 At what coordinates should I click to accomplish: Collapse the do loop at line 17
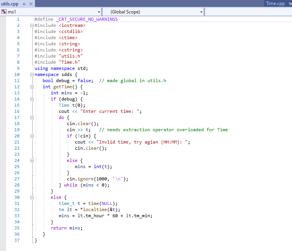tap(32, 118)
